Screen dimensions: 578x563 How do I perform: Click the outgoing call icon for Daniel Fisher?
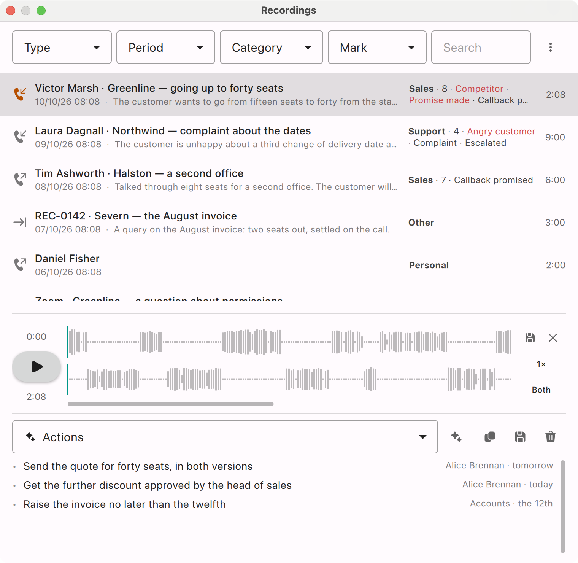tap(20, 264)
